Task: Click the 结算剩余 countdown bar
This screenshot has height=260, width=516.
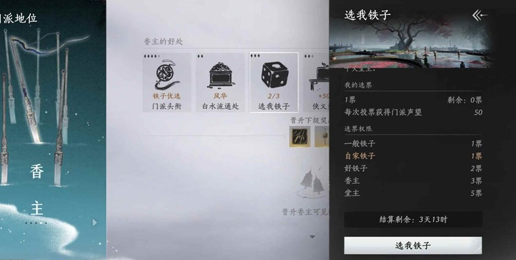Action: click(x=413, y=219)
